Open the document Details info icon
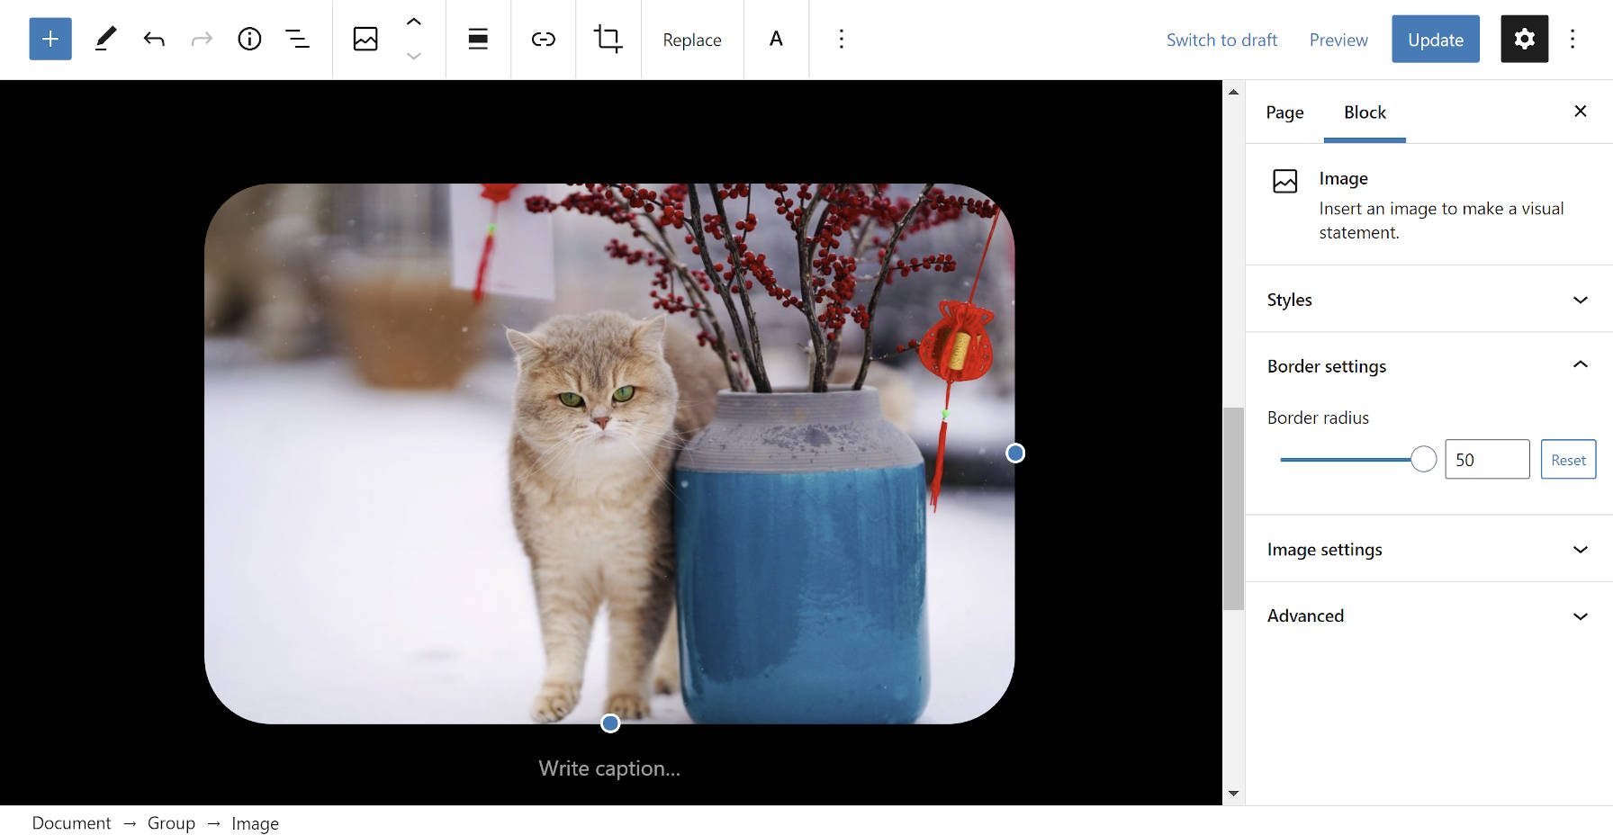The image size is (1613, 835). pyautogui.click(x=249, y=39)
